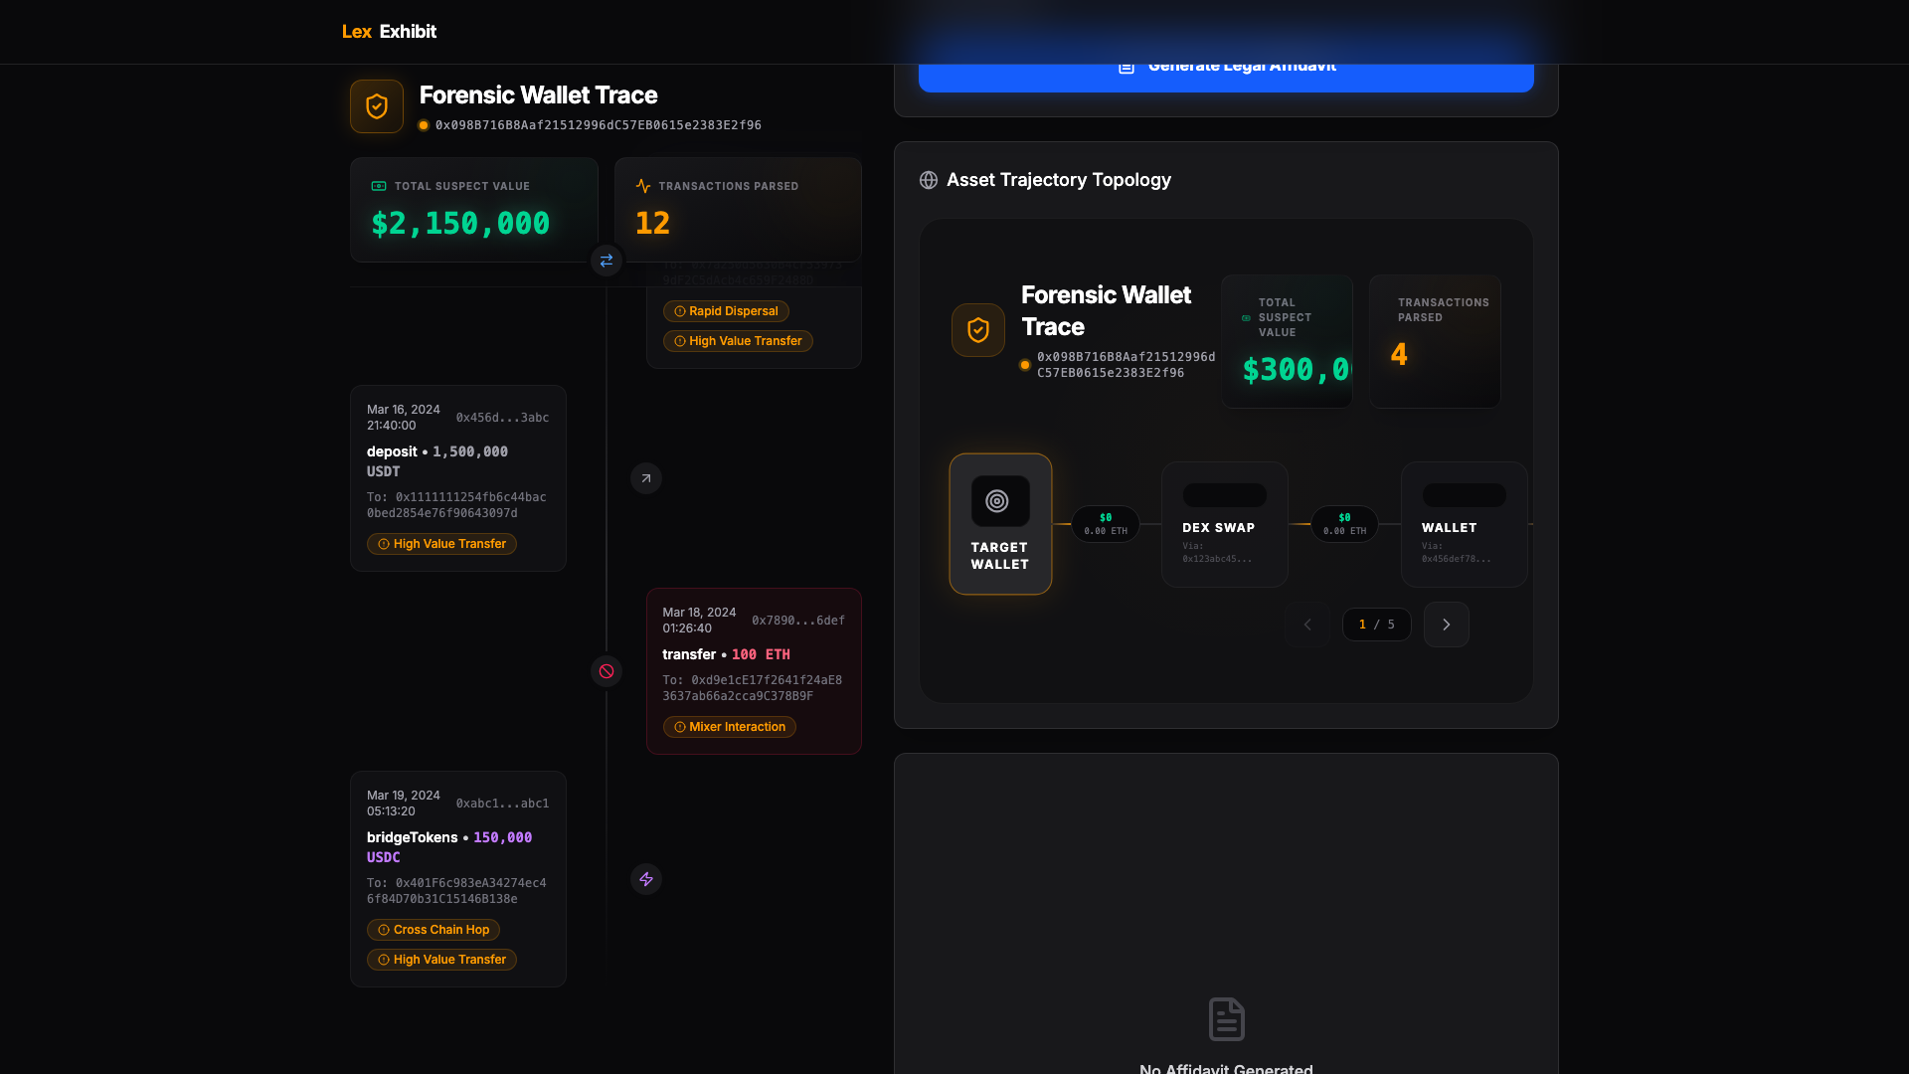Click the globe icon by Asset Trajectory Topology
1909x1074 pixels.
point(929,180)
